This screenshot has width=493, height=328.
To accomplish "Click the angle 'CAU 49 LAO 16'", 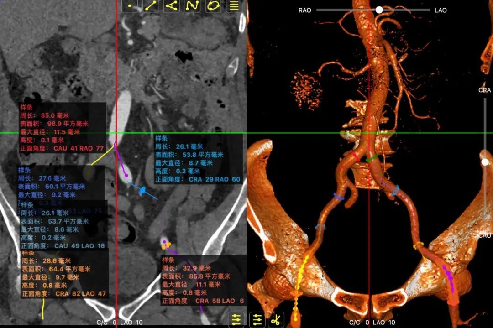I will tap(79, 246).
